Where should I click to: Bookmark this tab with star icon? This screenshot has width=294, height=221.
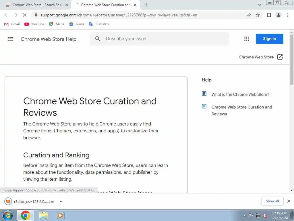258,15
